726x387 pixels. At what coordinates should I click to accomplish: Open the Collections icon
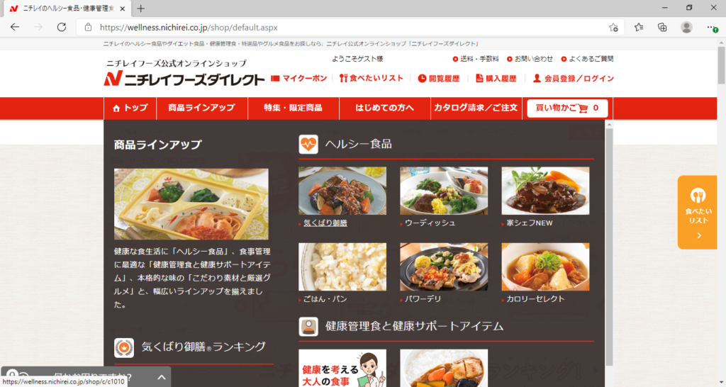click(x=663, y=28)
